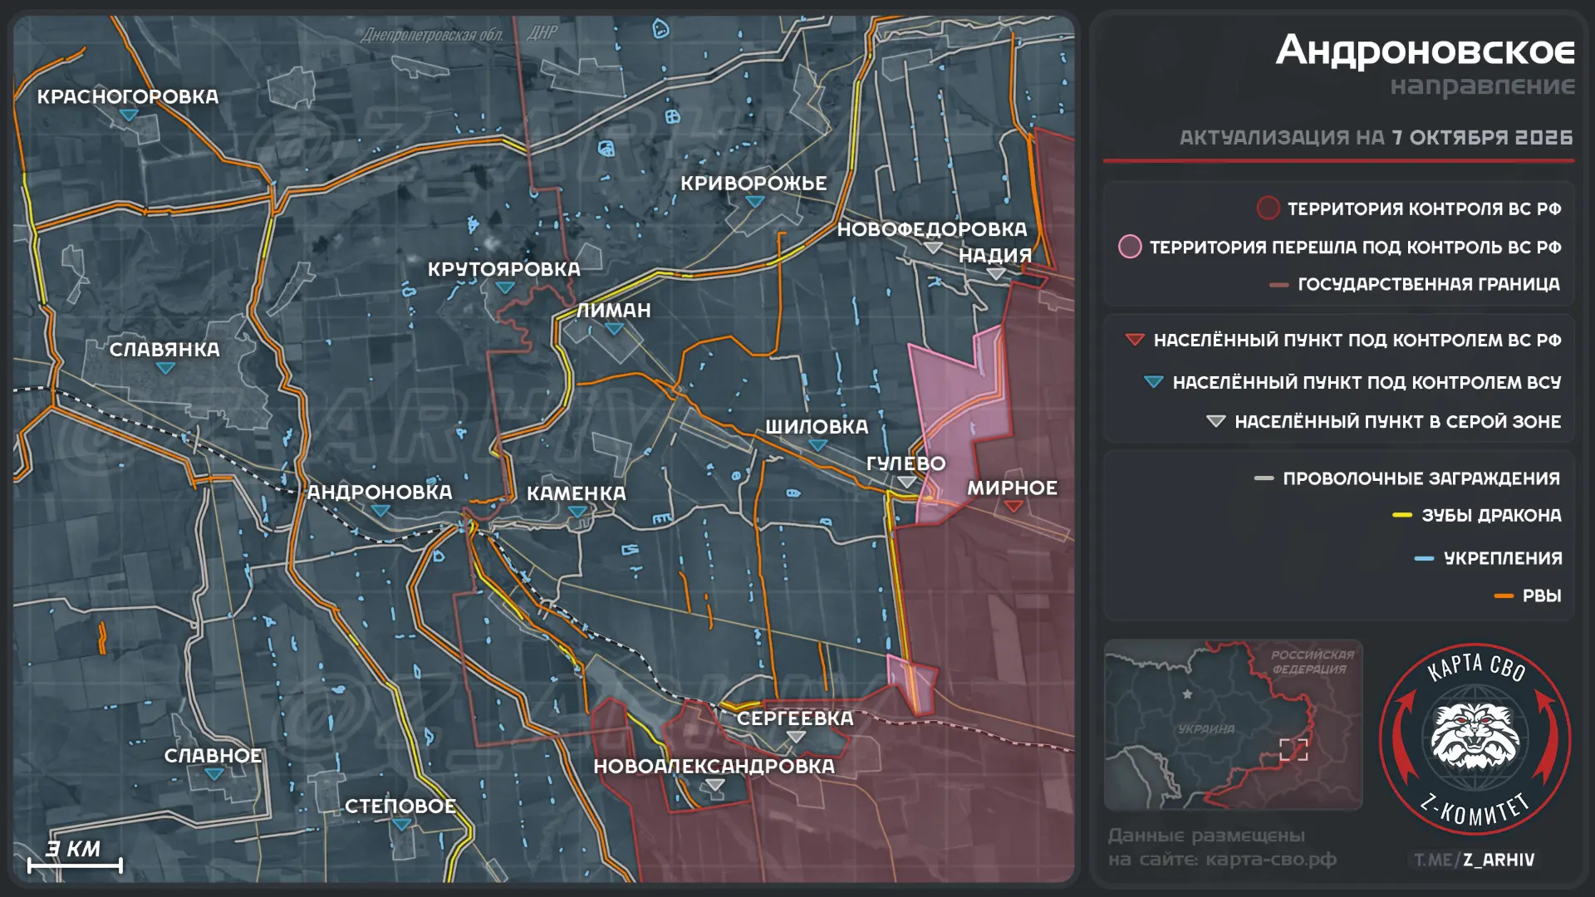The image size is (1595, 897).
Task: Click the Криворожье settlement marker triangle
Action: [754, 202]
